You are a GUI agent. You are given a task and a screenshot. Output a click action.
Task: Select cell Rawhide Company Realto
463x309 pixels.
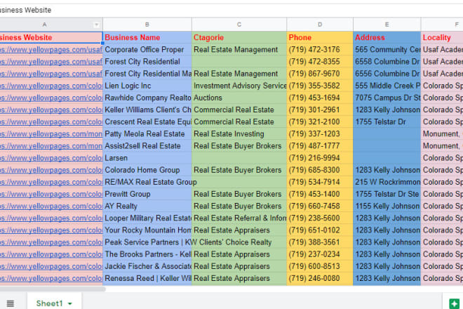(147, 98)
